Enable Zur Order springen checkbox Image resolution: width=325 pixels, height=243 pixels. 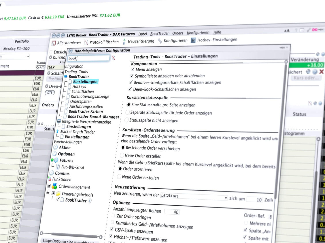[114, 215]
